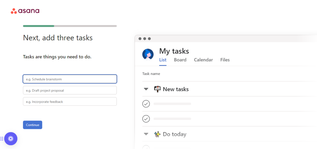317x149 pixels.
Task: Collapse the New tasks section
Action: [x=146, y=89]
